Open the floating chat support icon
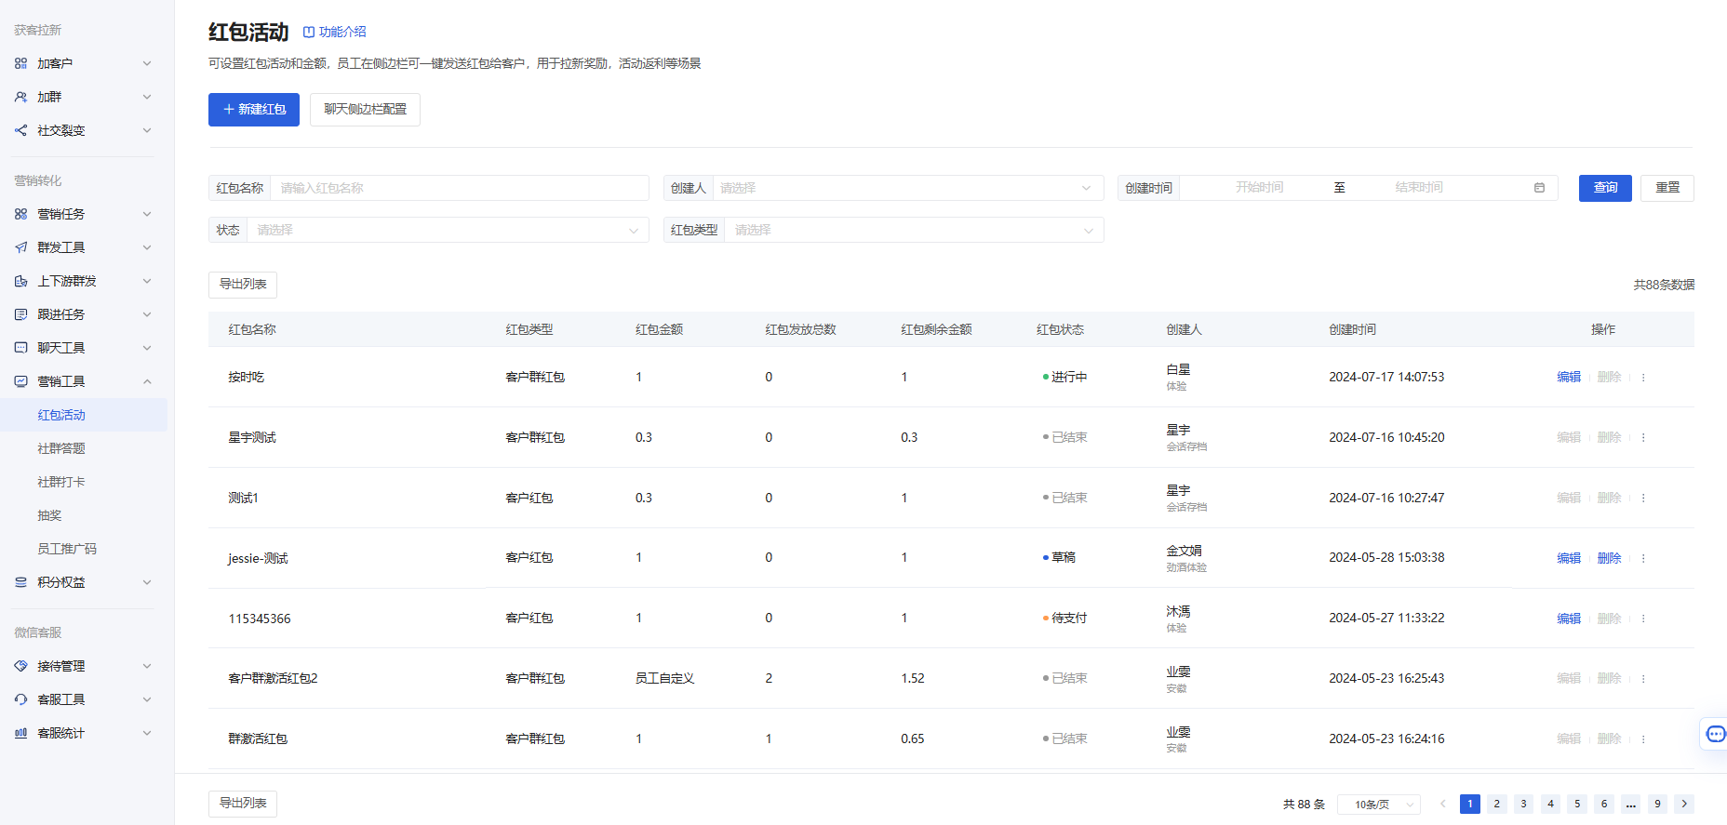Image resolution: width=1727 pixels, height=825 pixels. 1715,734
